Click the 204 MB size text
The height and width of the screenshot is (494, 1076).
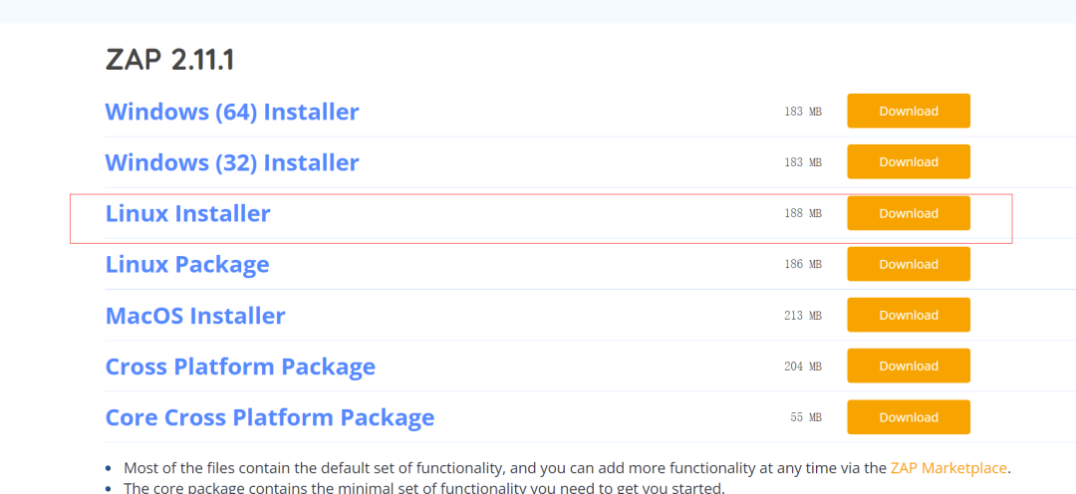(x=803, y=367)
